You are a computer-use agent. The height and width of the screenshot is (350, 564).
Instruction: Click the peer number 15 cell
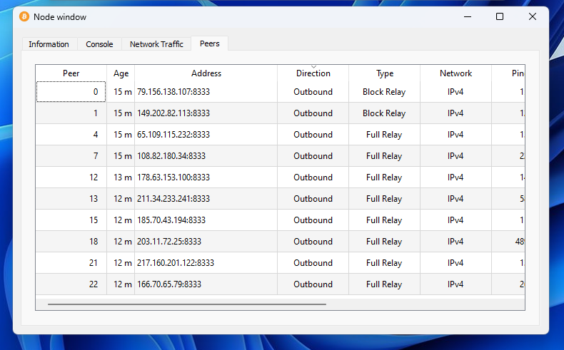[71, 220]
